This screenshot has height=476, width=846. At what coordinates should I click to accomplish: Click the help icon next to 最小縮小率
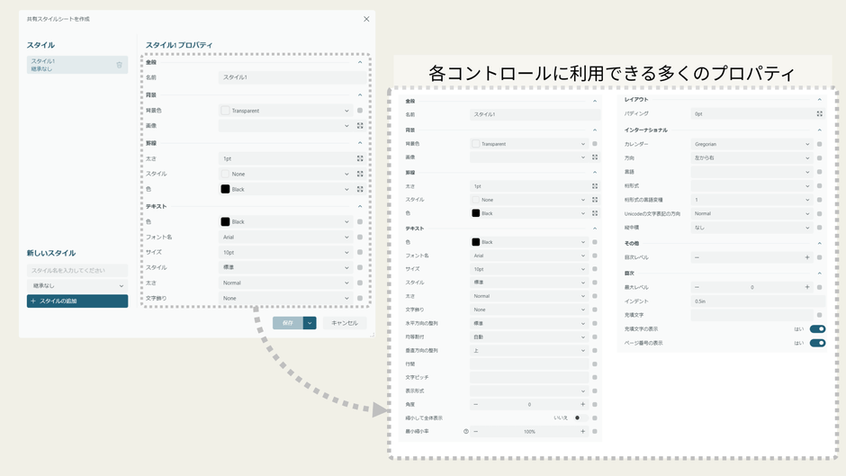(x=465, y=432)
